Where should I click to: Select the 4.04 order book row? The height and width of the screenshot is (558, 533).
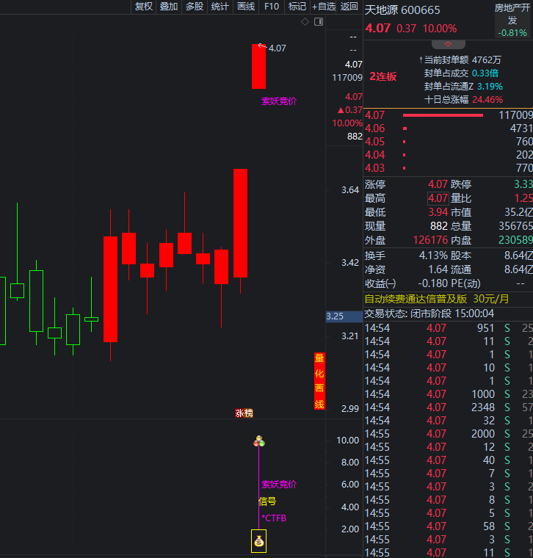[x=449, y=154]
